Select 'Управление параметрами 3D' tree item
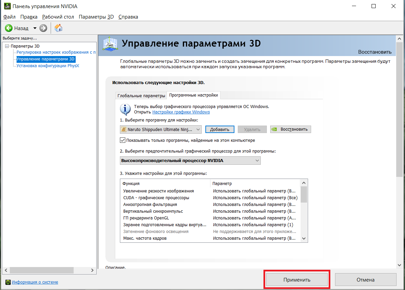This screenshot has width=405, height=290. pos(46,59)
